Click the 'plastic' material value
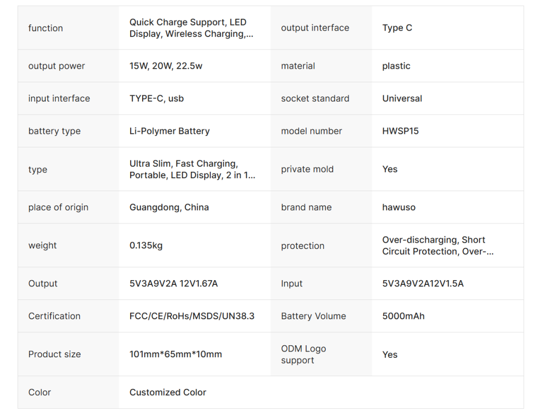 [396, 66]
